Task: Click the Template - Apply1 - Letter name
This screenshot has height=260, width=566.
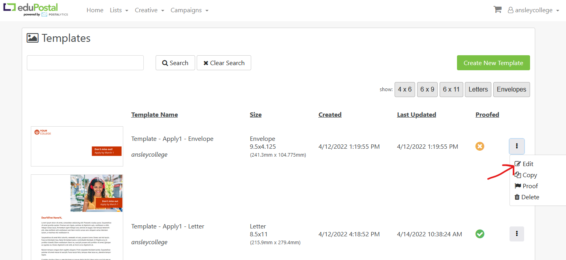Action: [x=168, y=226]
